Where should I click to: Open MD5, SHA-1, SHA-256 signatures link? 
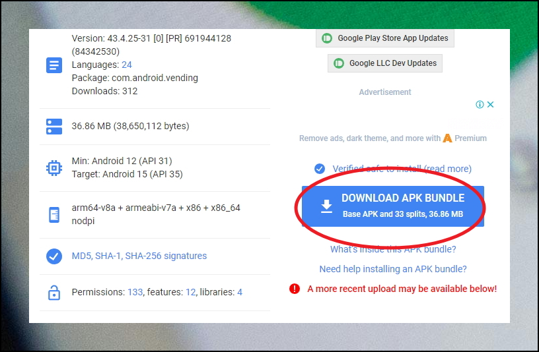tap(139, 256)
